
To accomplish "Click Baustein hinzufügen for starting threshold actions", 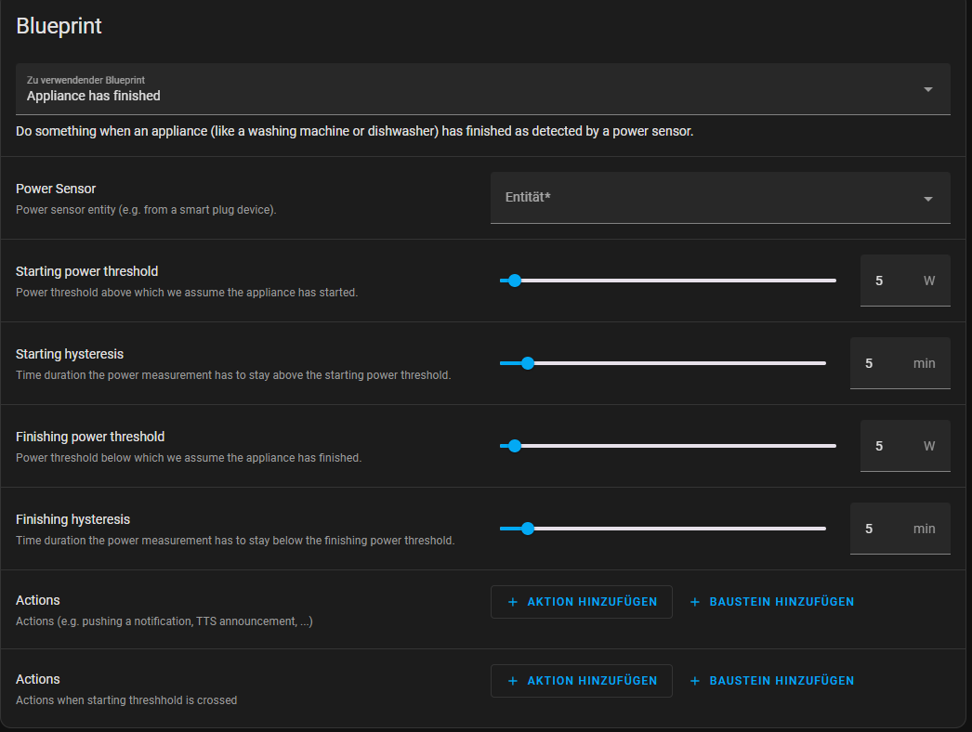I will (x=772, y=681).
